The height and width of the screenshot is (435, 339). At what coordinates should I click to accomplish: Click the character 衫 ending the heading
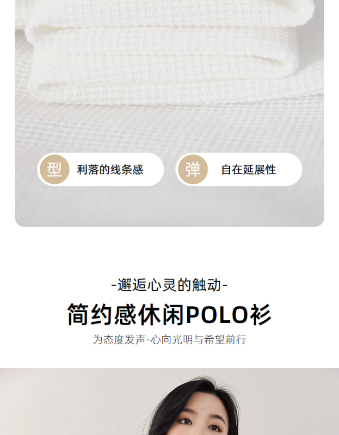point(261,315)
